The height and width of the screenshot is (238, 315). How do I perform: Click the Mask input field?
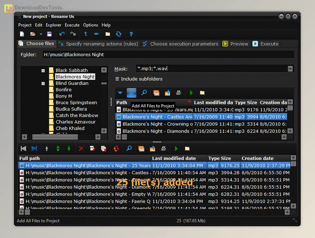coord(212,69)
